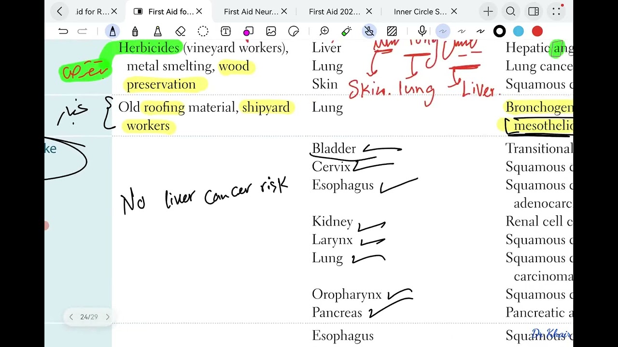Go to next page in page indicator
The height and width of the screenshot is (347, 618).
point(108,317)
